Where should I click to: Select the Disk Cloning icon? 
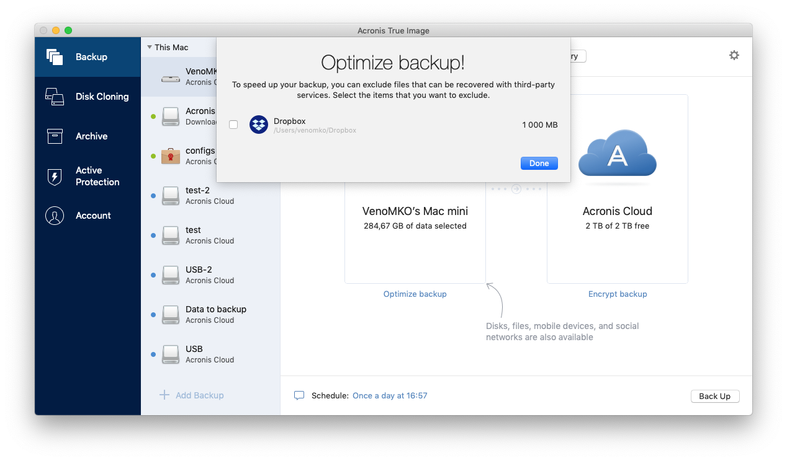pyautogui.click(x=55, y=97)
